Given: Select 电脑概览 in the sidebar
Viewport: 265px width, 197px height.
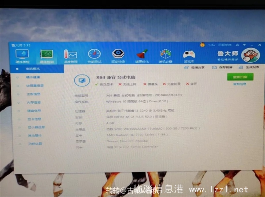Looking at the screenshot, I should click(37, 69).
